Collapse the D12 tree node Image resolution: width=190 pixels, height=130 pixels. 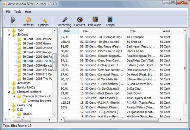pos(9,110)
